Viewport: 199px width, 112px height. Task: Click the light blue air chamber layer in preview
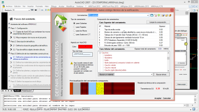point(92,88)
